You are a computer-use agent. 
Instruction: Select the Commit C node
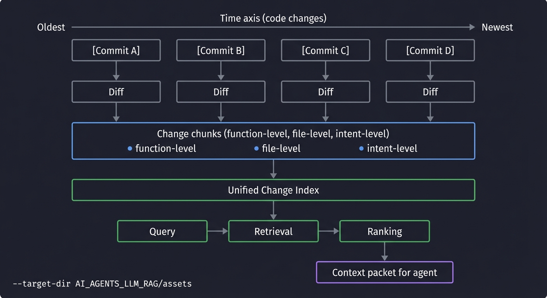[325, 50]
